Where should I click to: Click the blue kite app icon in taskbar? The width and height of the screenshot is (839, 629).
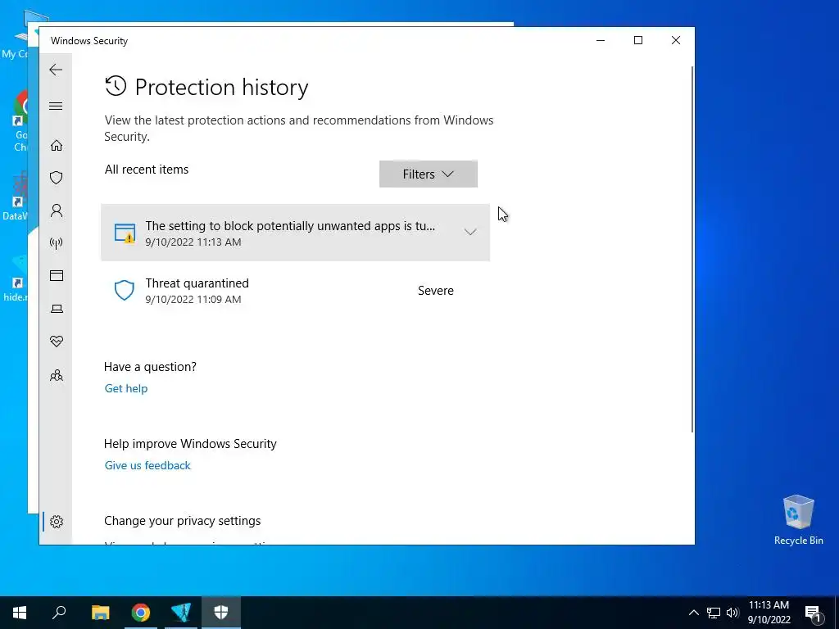point(181,613)
